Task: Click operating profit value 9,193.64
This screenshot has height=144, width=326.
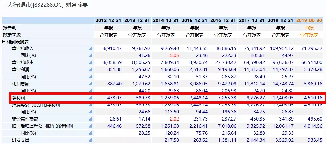Action: [x=227, y=70]
